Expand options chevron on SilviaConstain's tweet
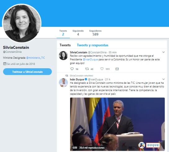Image resolution: width=169 pixels, height=152 pixels. tap(163, 52)
